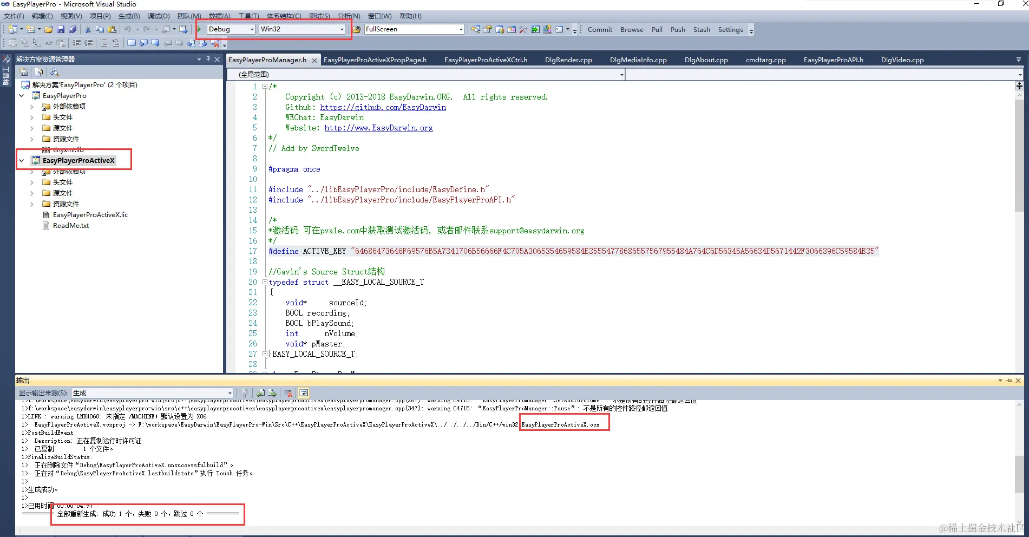Click the green arrow Start Page icon
The height and width of the screenshot is (537, 1029).
coord(535,29)
